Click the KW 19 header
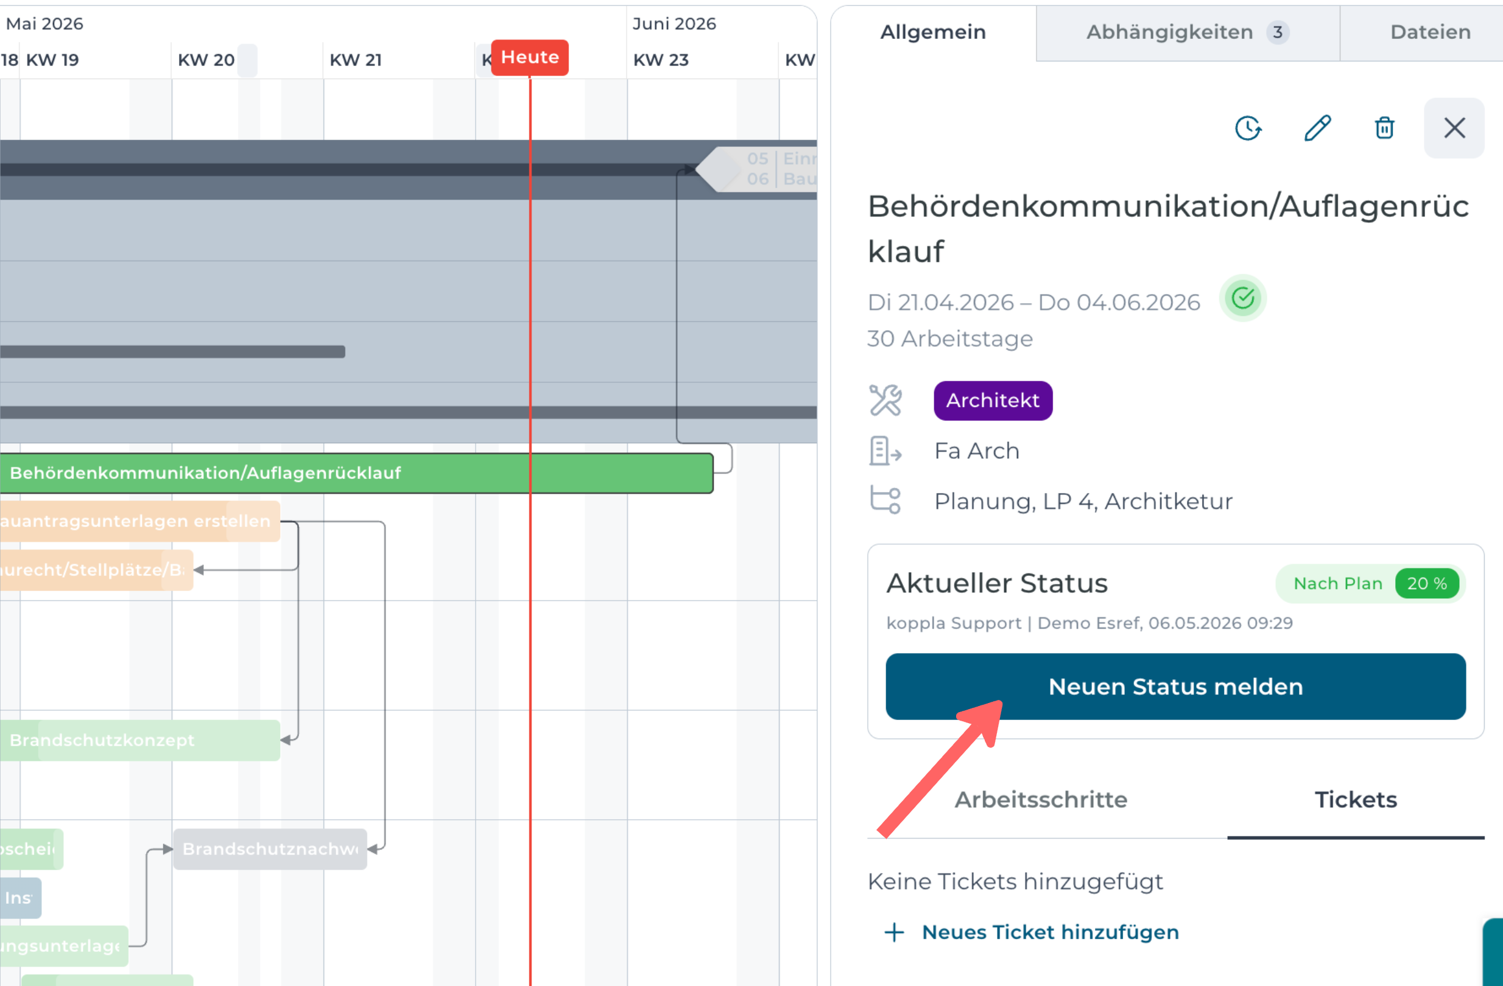The image size is (1503, 986). (x=52, y=60)
